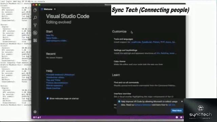
Task: Select the Welcome tab
Action: tap(48, 9)
